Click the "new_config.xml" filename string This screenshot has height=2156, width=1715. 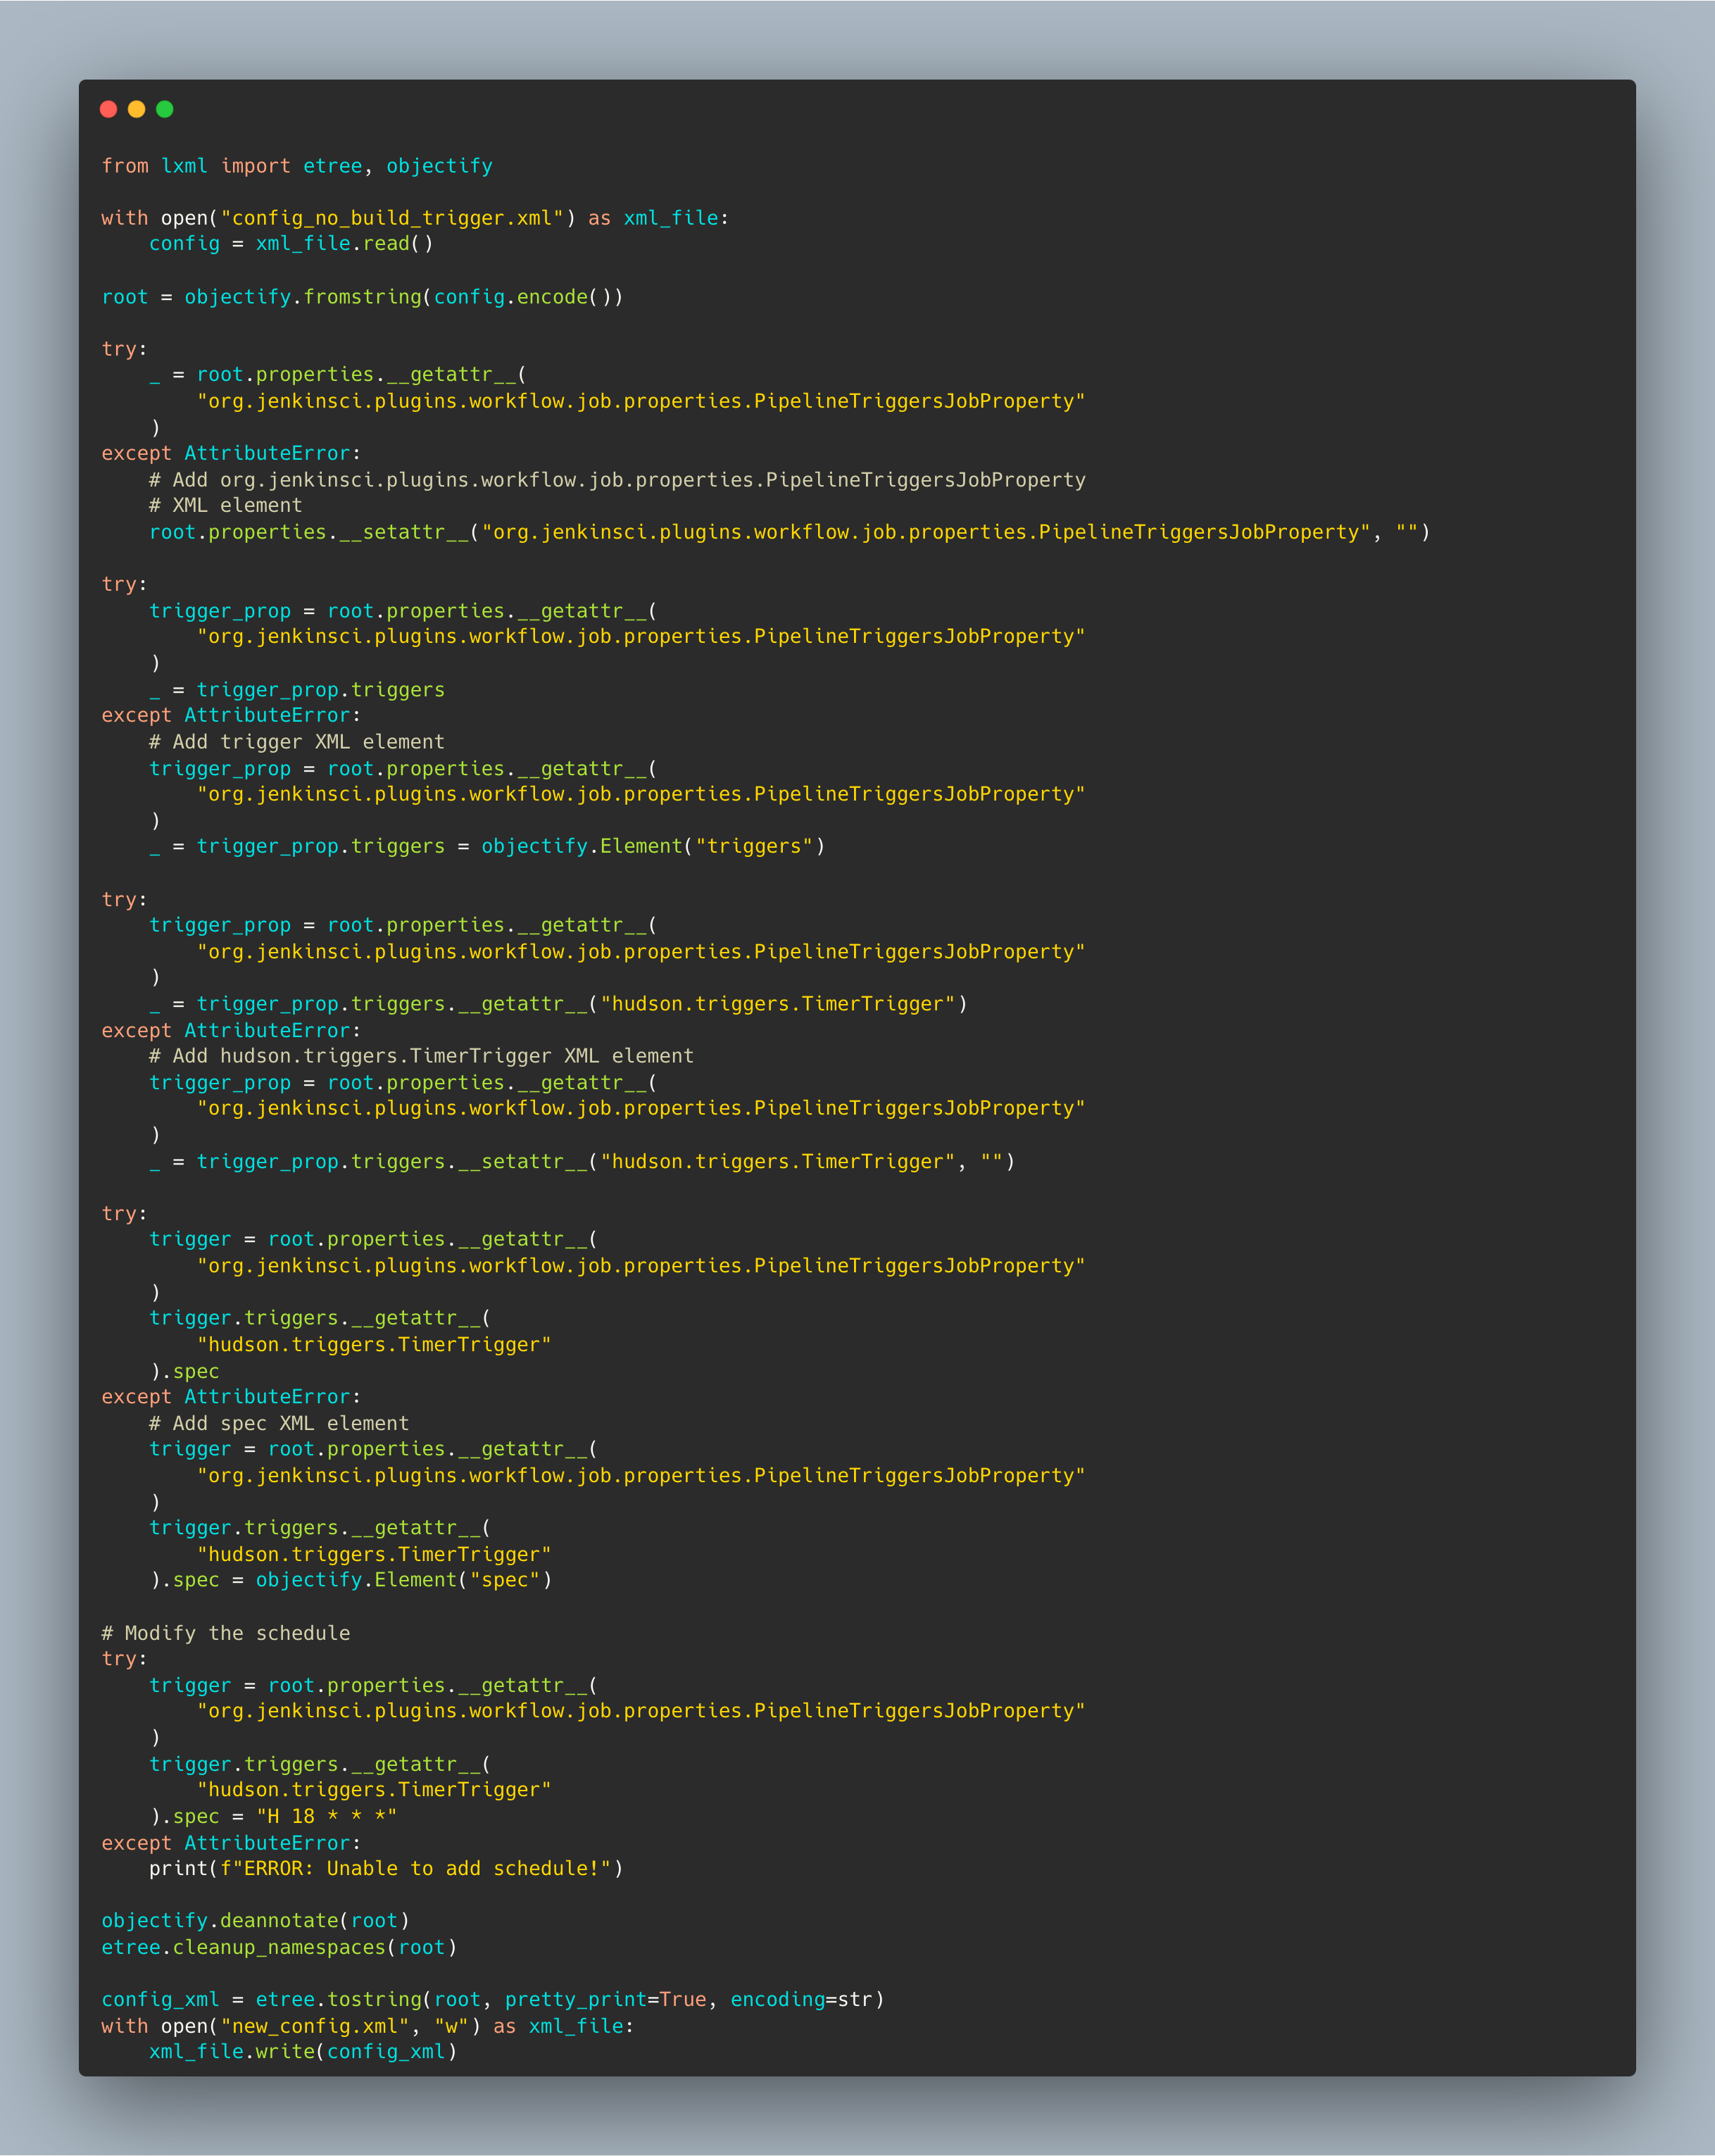coord(315,2025)
